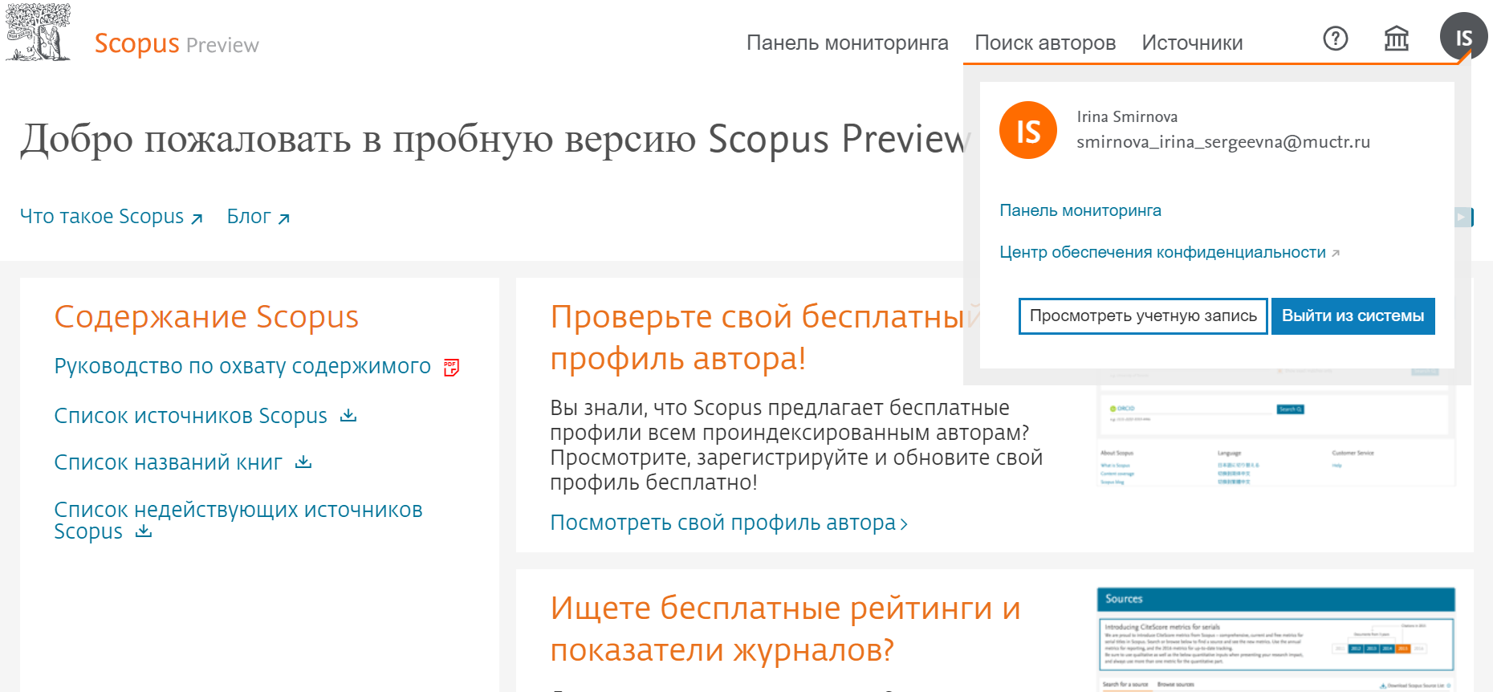Click the large orange IS profile avatar
The height and width of the screenshot is (692, 1493).
[x=1027, y=130]
